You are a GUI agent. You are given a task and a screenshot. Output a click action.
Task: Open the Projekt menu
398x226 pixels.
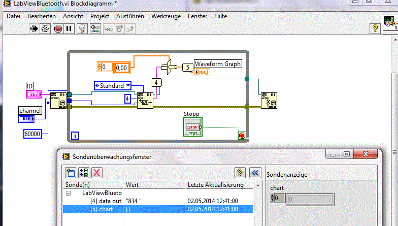[x=99, y=16]
